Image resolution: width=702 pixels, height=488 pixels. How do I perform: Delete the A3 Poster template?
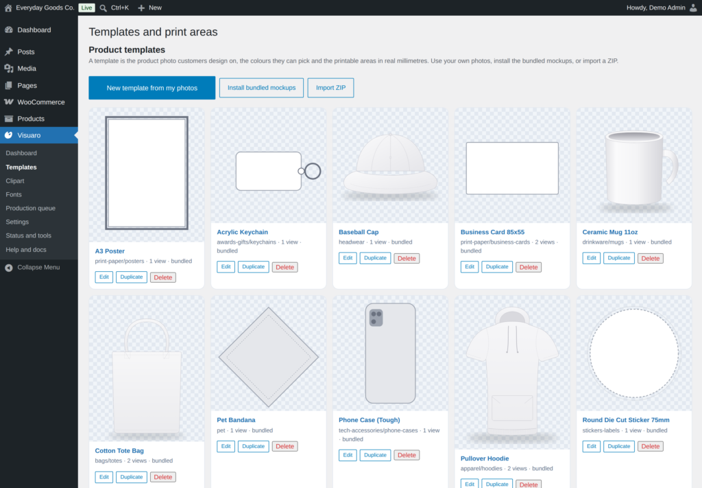[163, 277]
